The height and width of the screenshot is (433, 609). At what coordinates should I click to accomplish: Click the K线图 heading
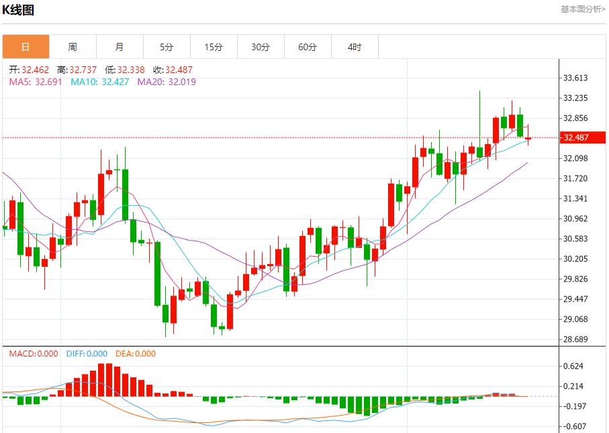point(18,9)
